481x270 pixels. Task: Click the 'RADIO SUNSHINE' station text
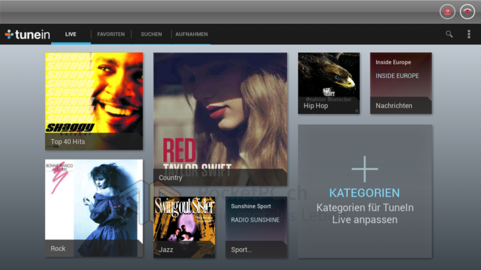[x=255, y=220]
